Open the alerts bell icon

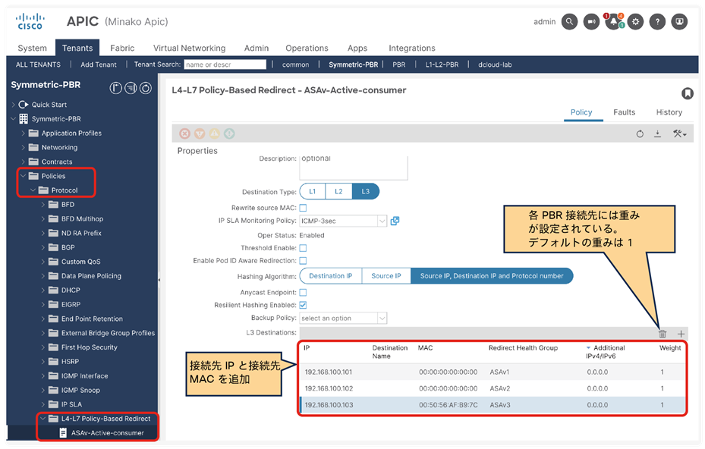point(614,21)
